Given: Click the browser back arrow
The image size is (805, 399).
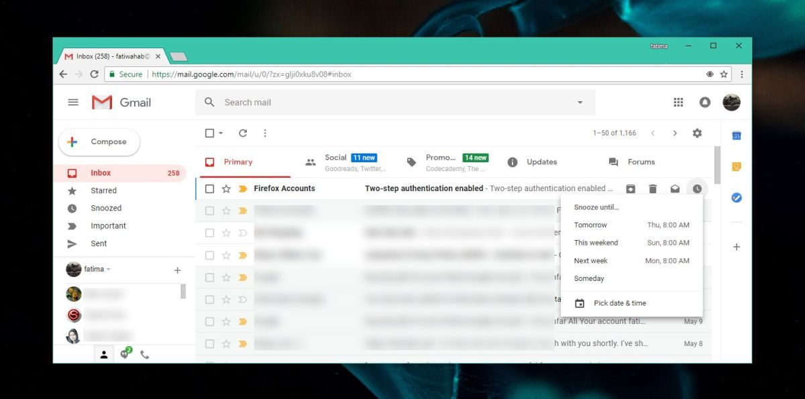Looking at the screenshot, I should [x=63, y=74].
